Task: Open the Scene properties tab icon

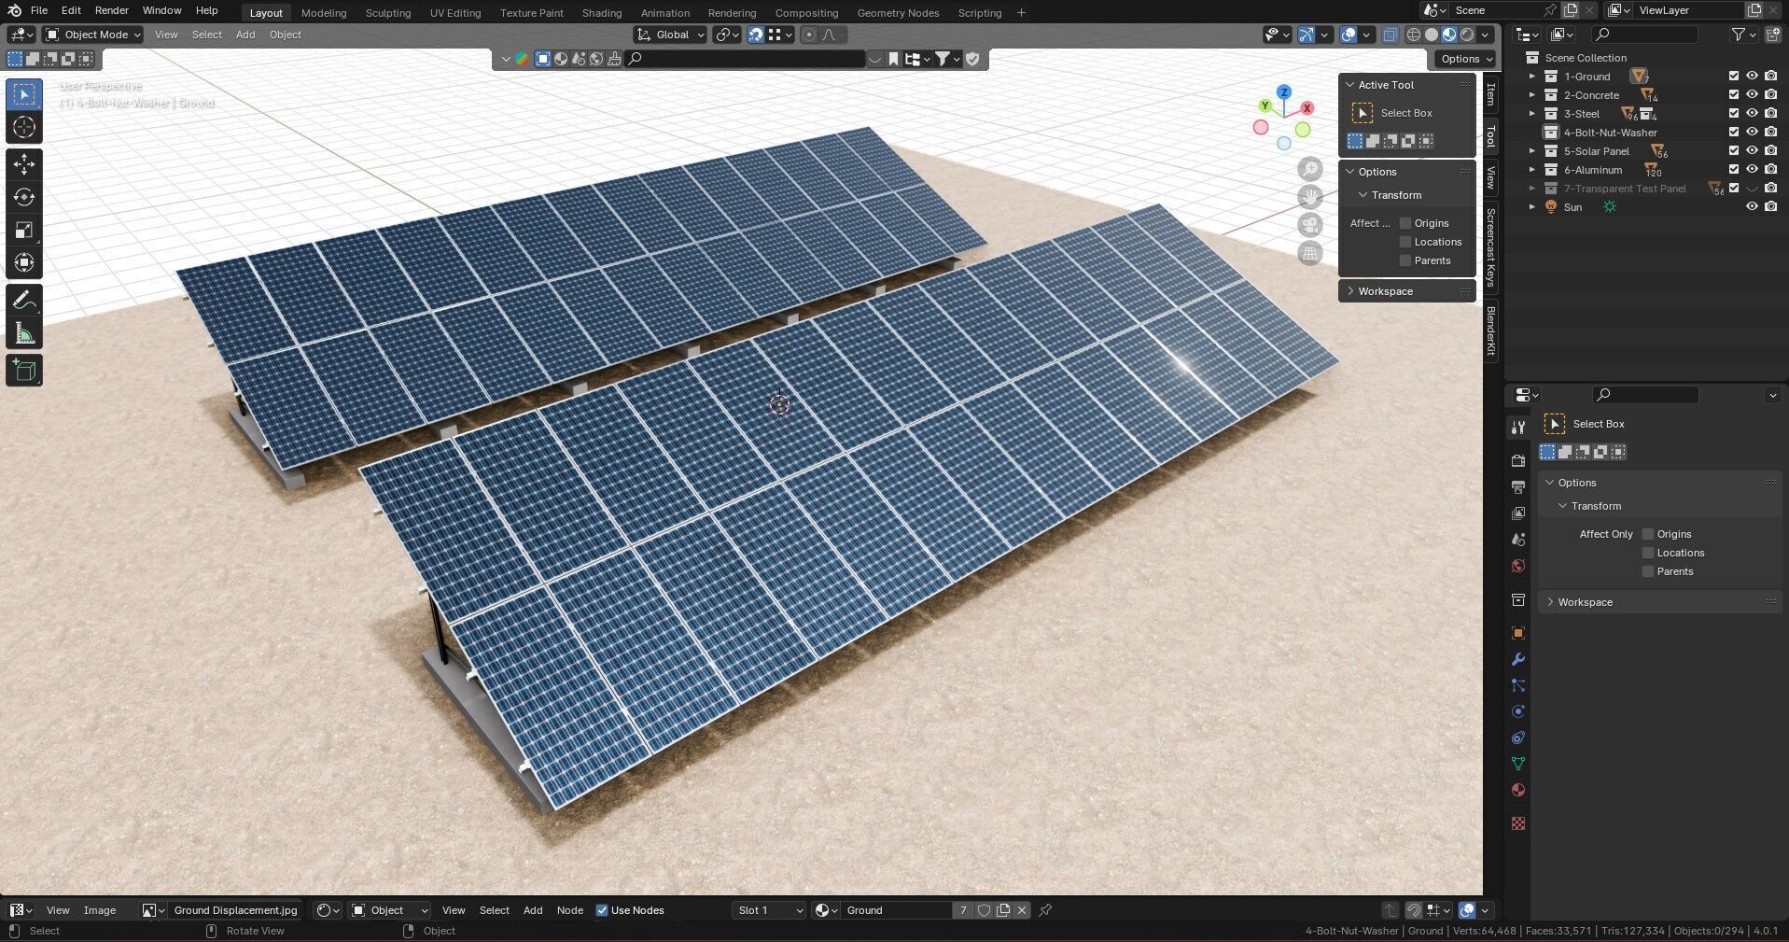Action: [x=1518, y=539]
